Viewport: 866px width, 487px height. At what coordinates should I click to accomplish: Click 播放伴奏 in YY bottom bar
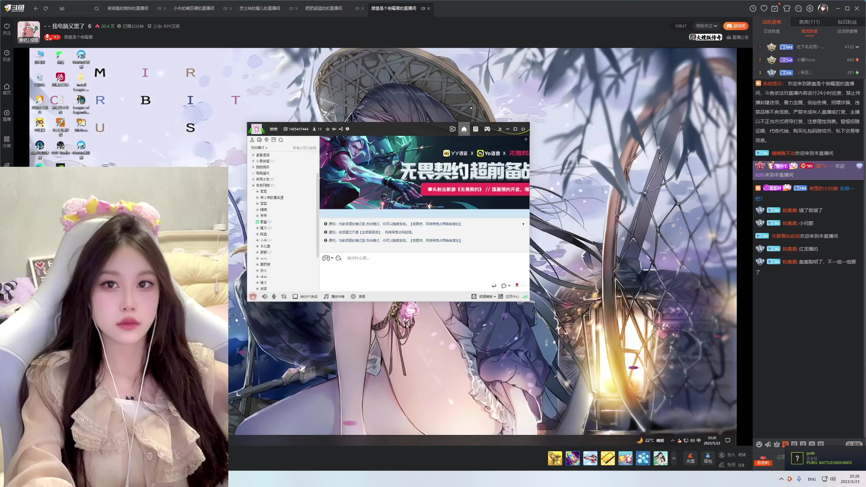[x=334, y=297]
